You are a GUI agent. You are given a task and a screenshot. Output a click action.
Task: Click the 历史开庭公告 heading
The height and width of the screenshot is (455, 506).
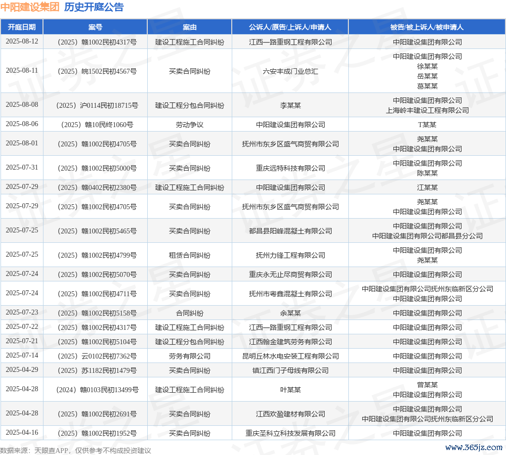94,7
